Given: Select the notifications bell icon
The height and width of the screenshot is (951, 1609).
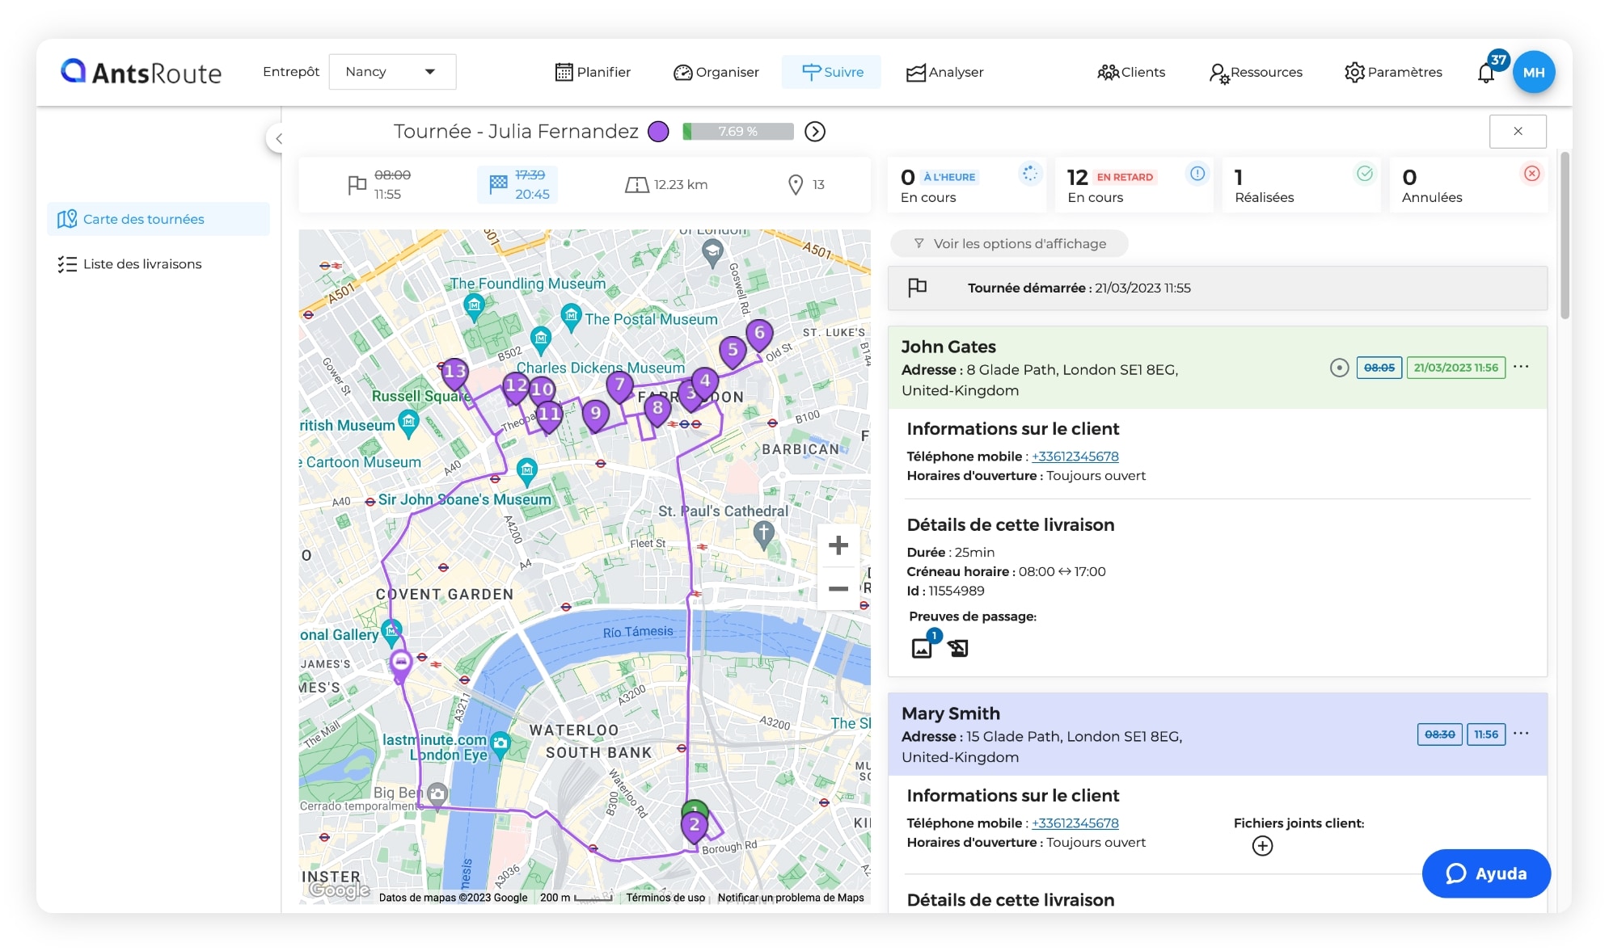Looking at the screenshot, I should coord(1486,72).
